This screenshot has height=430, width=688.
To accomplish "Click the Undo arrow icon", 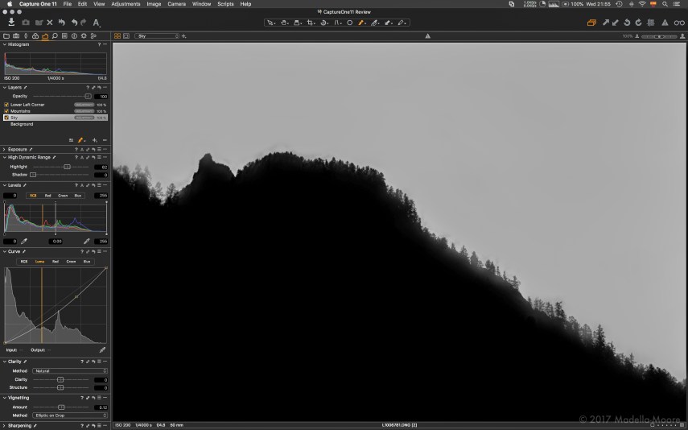I will click(x=75, y=23).
